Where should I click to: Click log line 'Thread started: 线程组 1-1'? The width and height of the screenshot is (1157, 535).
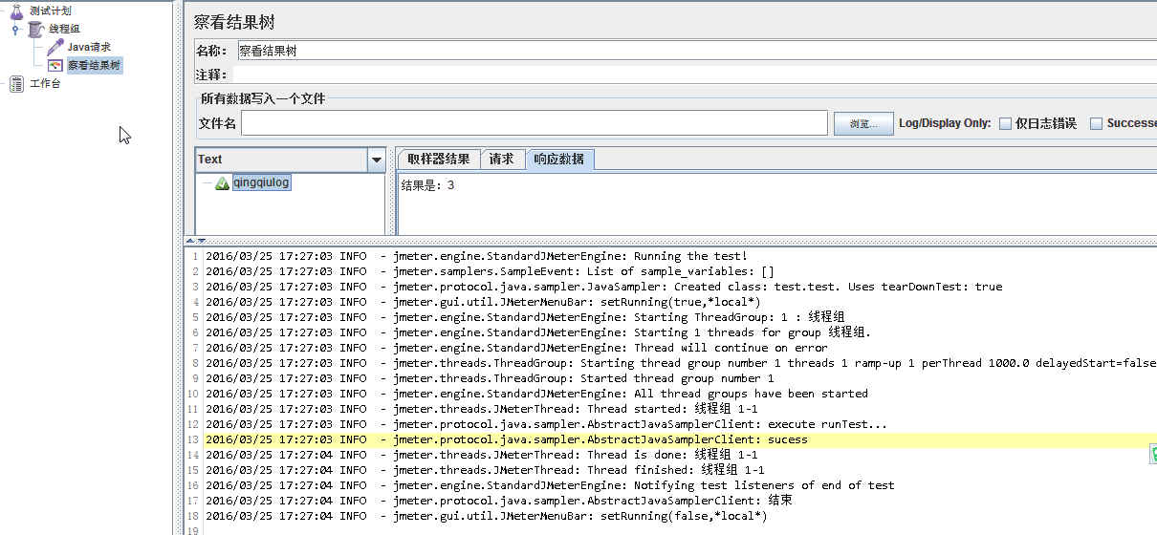(x=481, y=409)
